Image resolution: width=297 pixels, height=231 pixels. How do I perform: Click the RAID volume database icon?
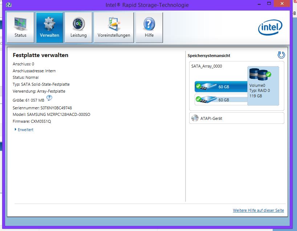260,74
